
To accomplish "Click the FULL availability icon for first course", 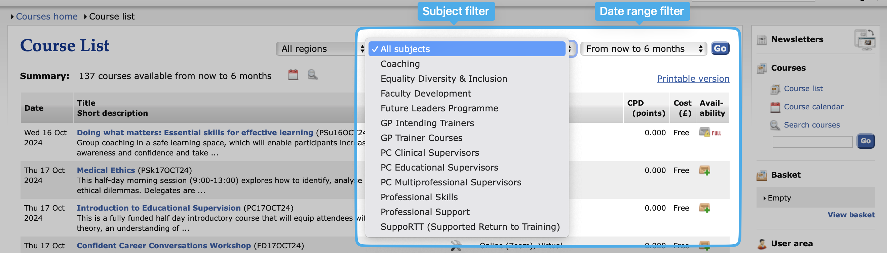I will (710, 133).
